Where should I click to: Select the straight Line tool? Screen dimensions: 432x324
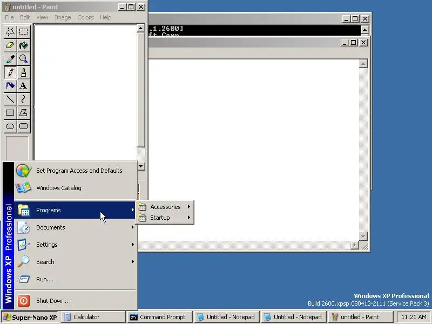pos(10,99)
